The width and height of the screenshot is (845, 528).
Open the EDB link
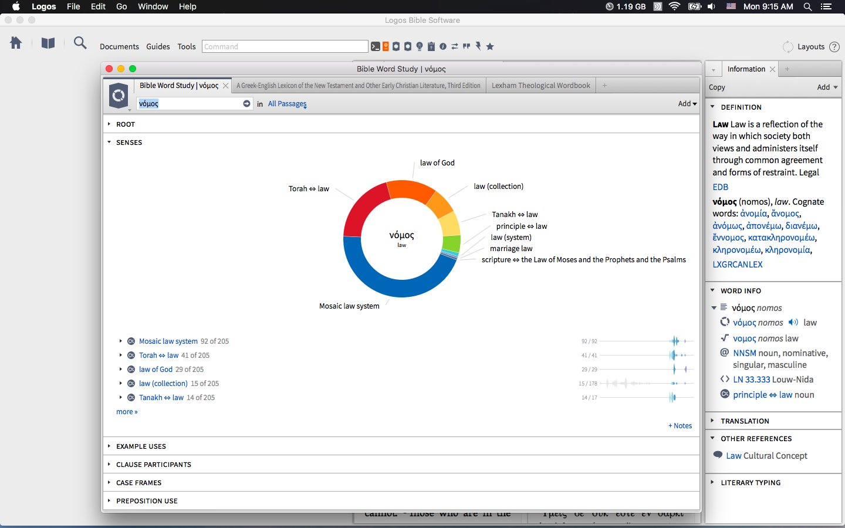720,187
